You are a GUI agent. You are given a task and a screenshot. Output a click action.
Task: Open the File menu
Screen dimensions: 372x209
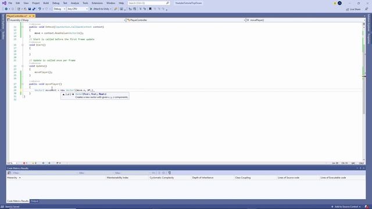tap(10, 3)
